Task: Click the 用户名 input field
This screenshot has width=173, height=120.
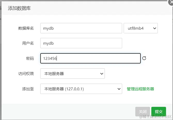Action: pyautogui.click(x=81, y=43)
